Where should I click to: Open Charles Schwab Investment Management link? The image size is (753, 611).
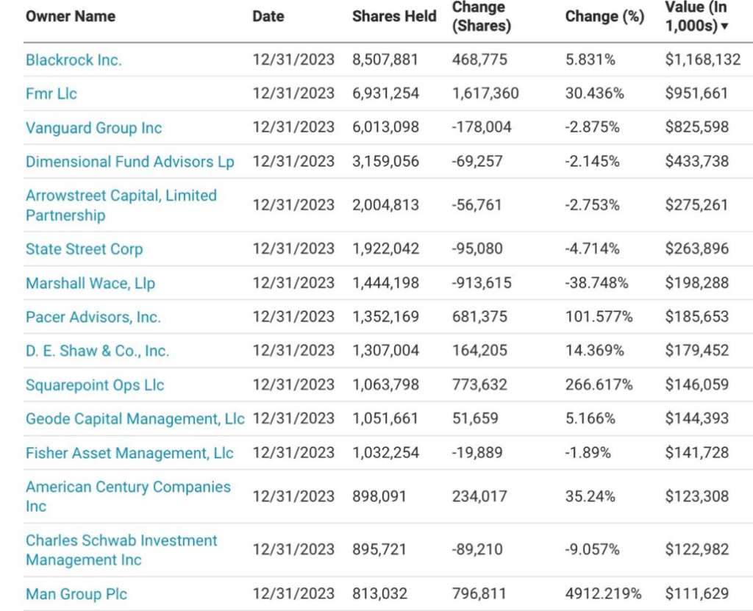tap(121, 550)
